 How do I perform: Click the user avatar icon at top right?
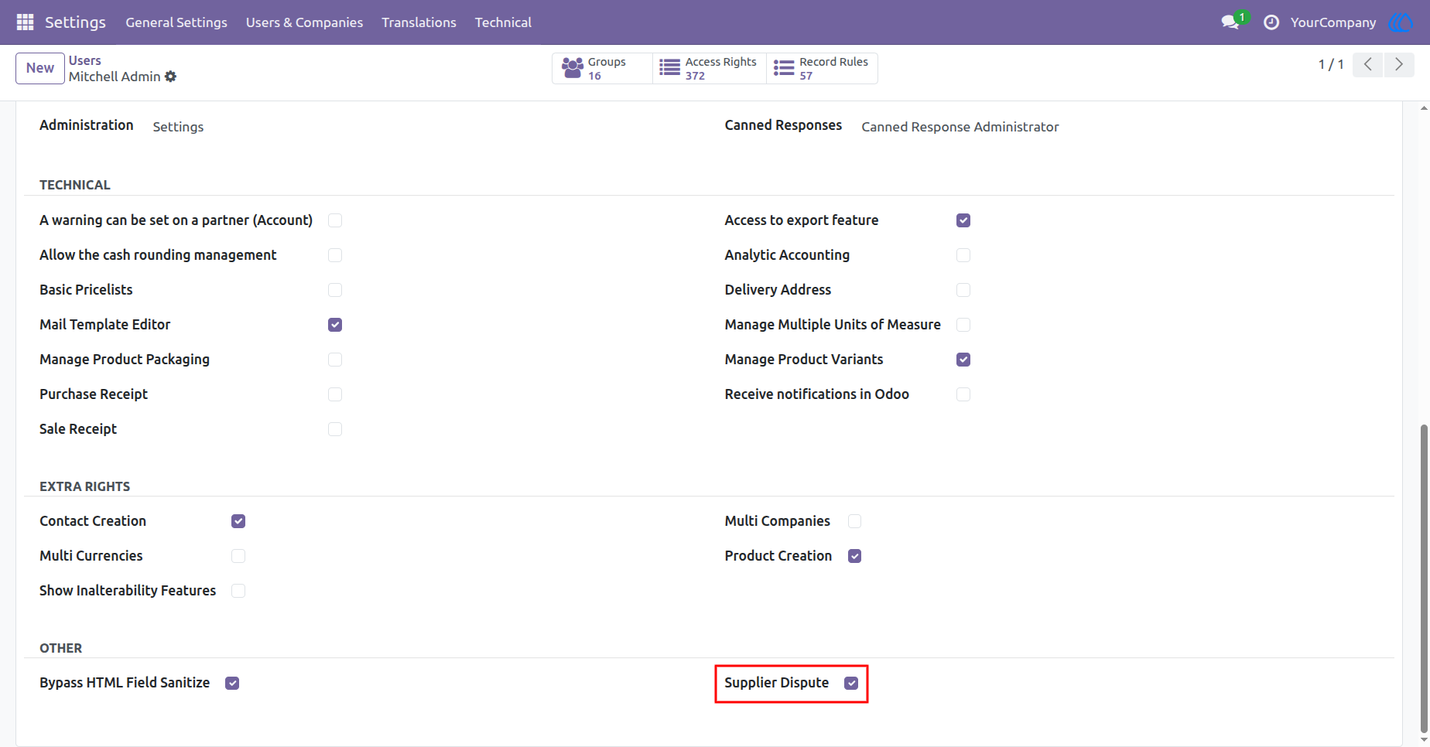[1401, 22]
